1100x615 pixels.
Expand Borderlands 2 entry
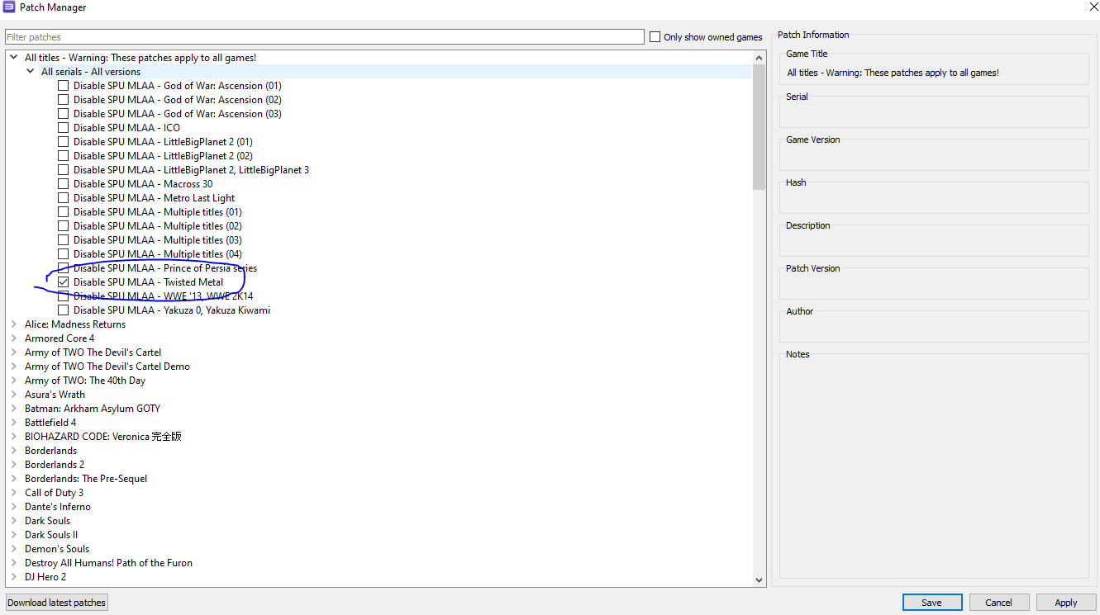click(14, 465)
